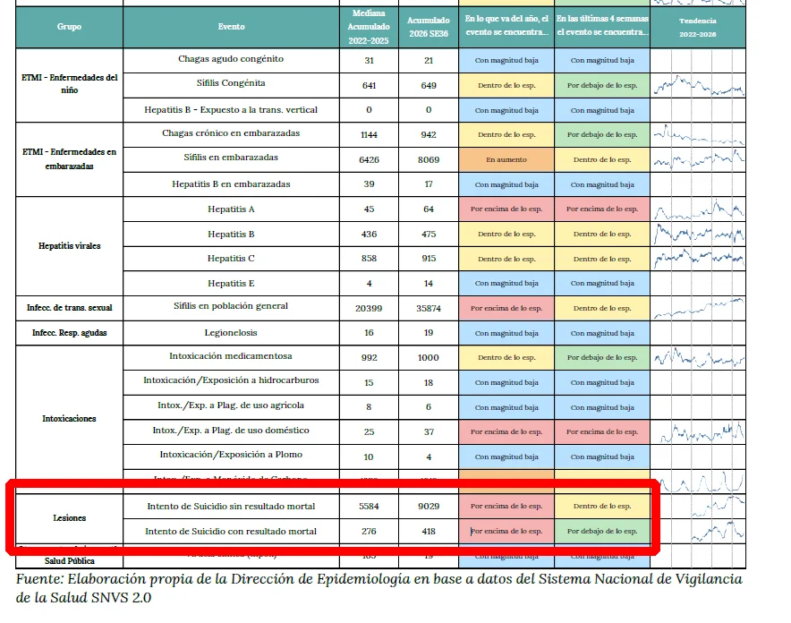Viewport: 791px width, 623px height.
Task: Click the "Intoxicaciones" group cell
Action: [69, 418]
